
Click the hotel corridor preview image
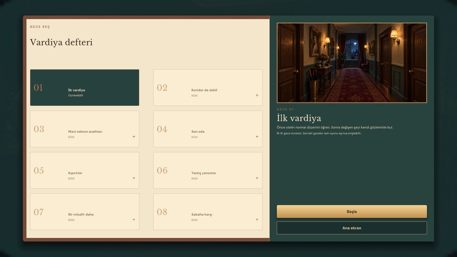[352, 63]
